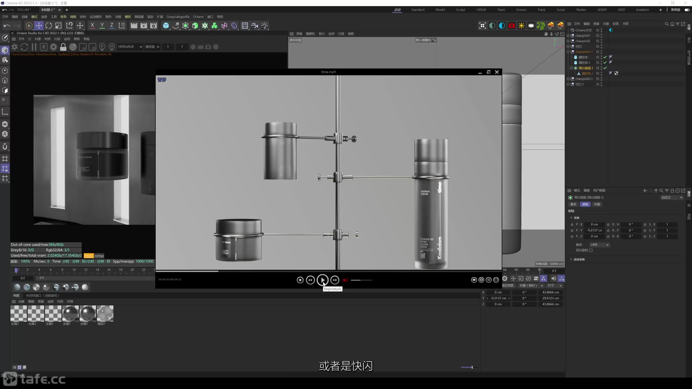692x389 pixels.
Task: Expand the chanpin02.1 tree node
Action: coord(568,79)
